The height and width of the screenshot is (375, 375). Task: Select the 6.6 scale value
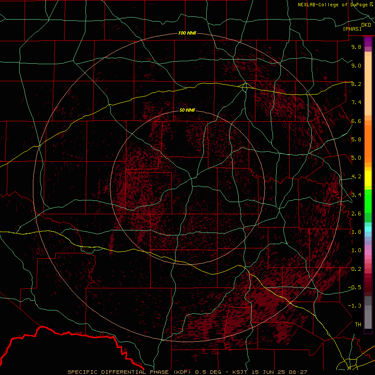pyautogui.click(x=356, y=121)
